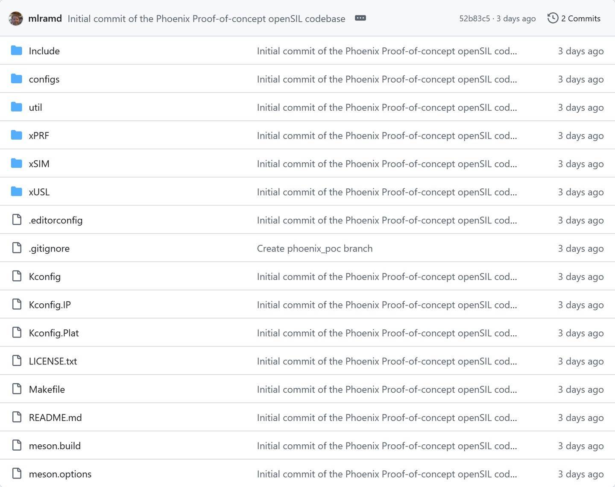Click the xUSL folder icon
615x487 pixels.
[17, 192]
